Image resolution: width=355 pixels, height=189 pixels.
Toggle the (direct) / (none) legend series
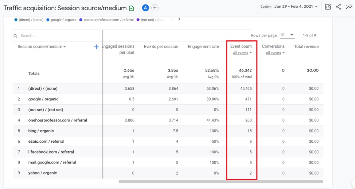point(28,20)
